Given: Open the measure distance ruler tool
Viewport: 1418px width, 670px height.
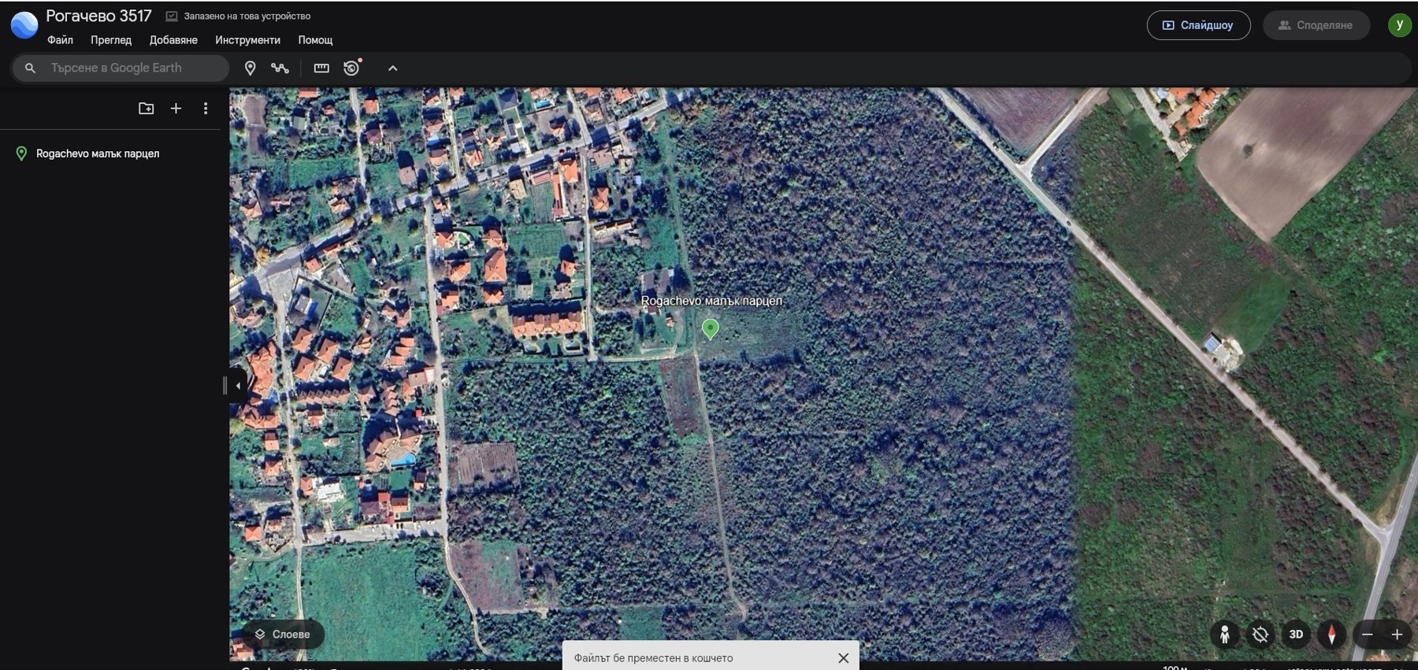Looking at the screenshot, I should (x=321, y=68).
